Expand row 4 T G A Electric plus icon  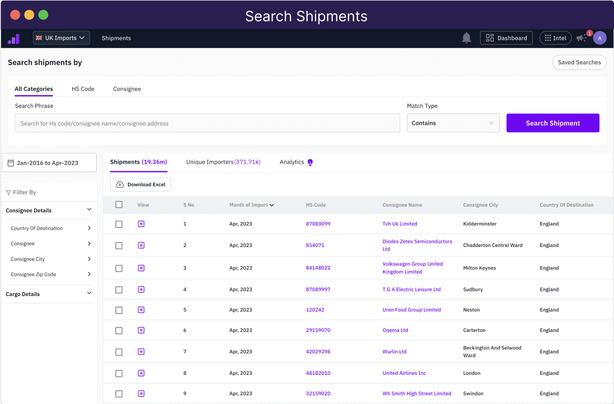click(141, 289)
